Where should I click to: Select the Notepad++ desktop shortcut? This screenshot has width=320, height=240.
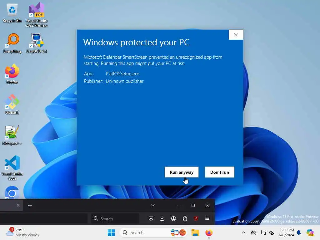point(12,135)
